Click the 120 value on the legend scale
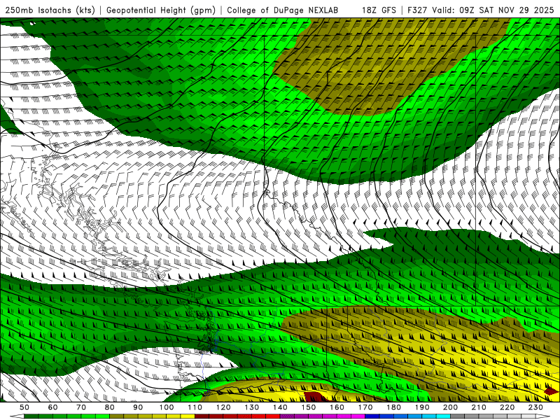560x420 pixels. [x=223, y=407]
